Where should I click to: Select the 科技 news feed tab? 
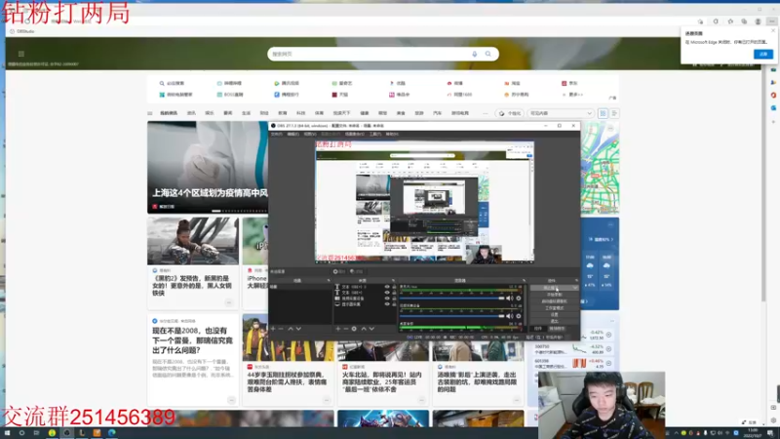(x=301, y=113)
